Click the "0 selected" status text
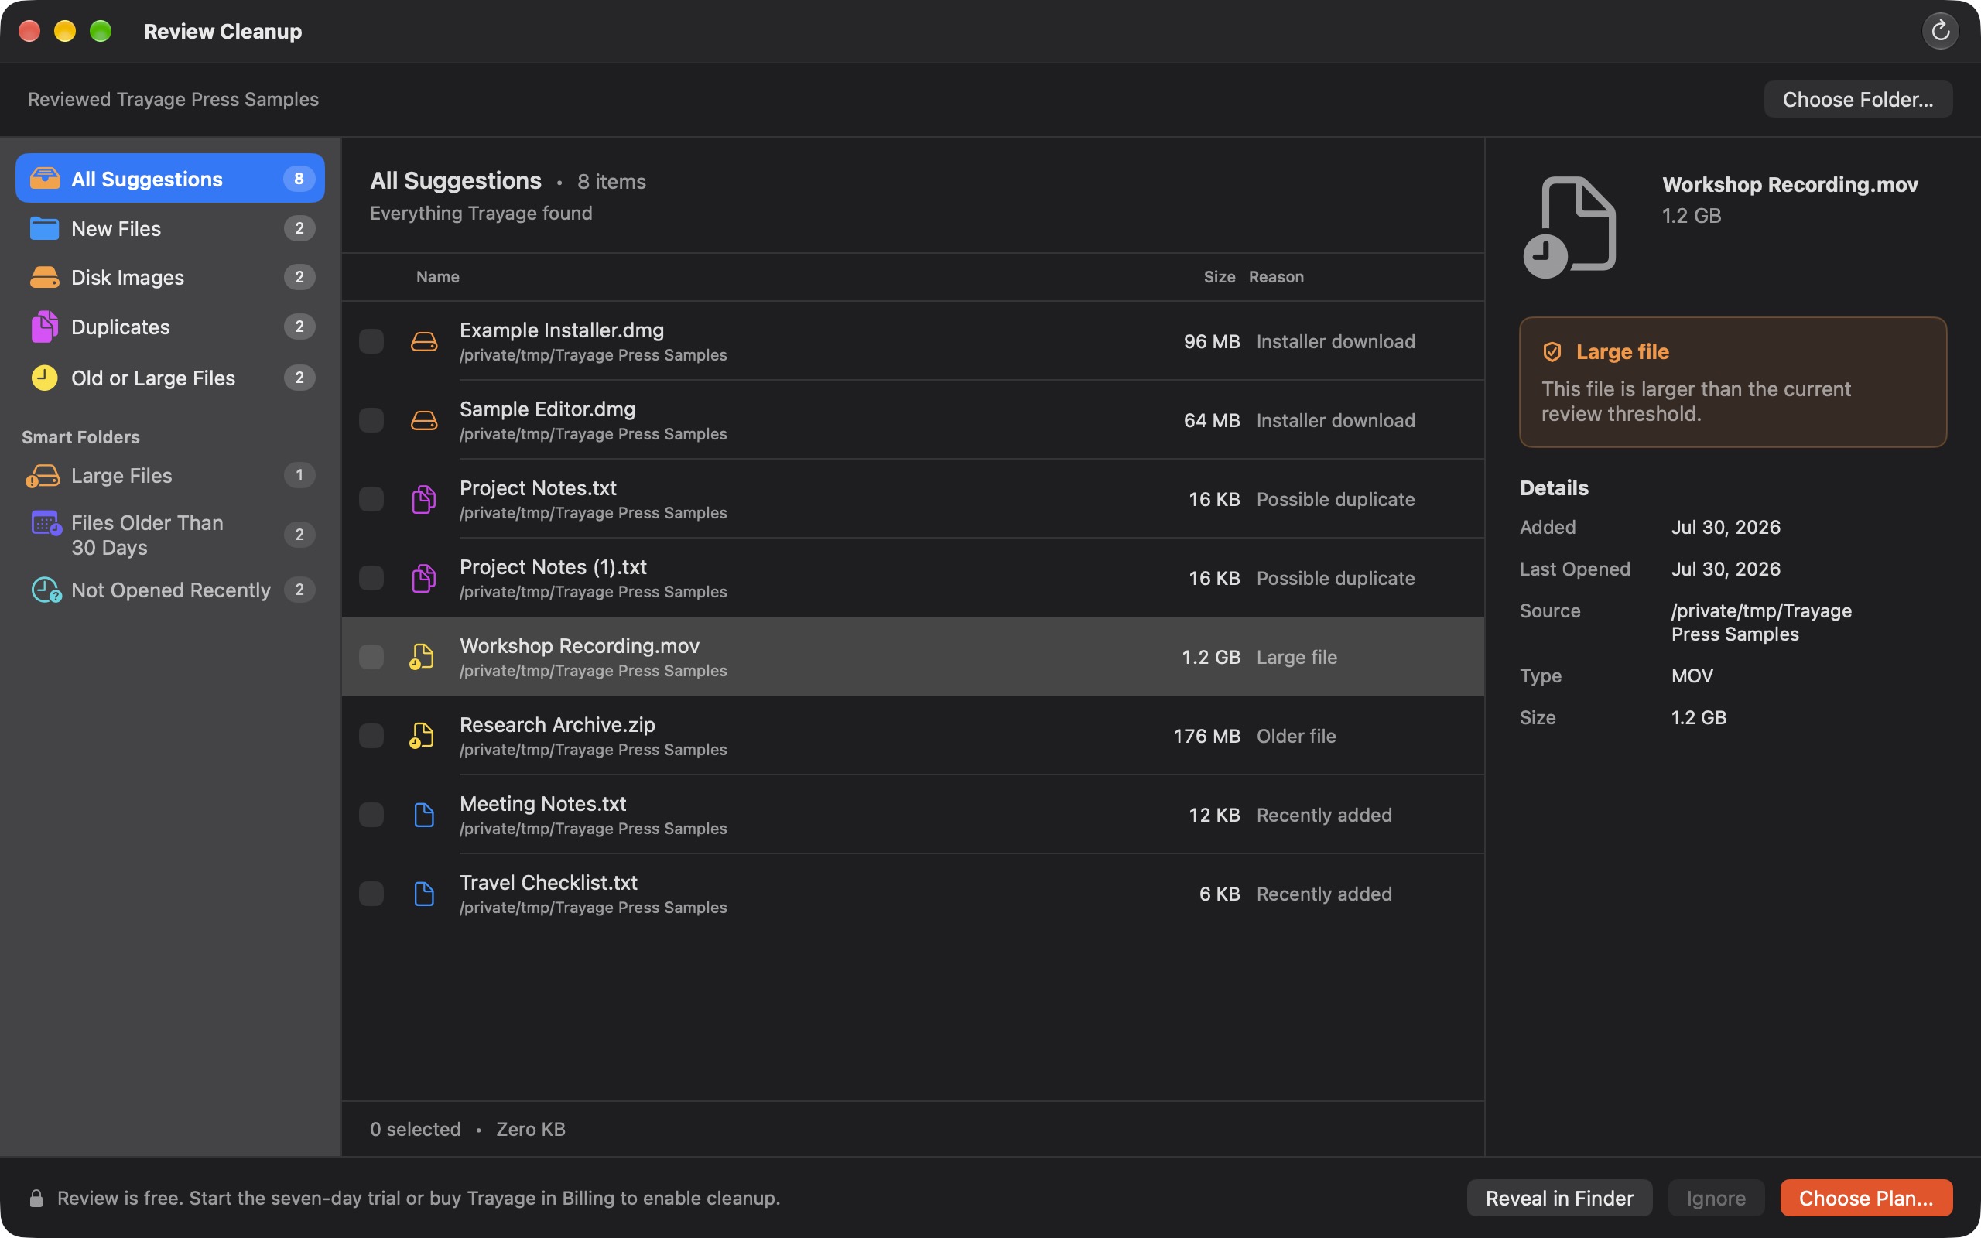Viewport: 1981px width, 1238px height. [415, 1129]
